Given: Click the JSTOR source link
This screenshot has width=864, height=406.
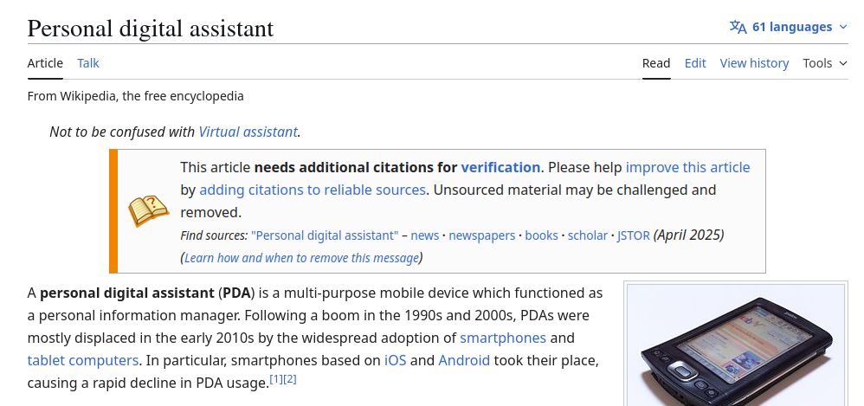Looking at the screenshot, I should 633,235.
